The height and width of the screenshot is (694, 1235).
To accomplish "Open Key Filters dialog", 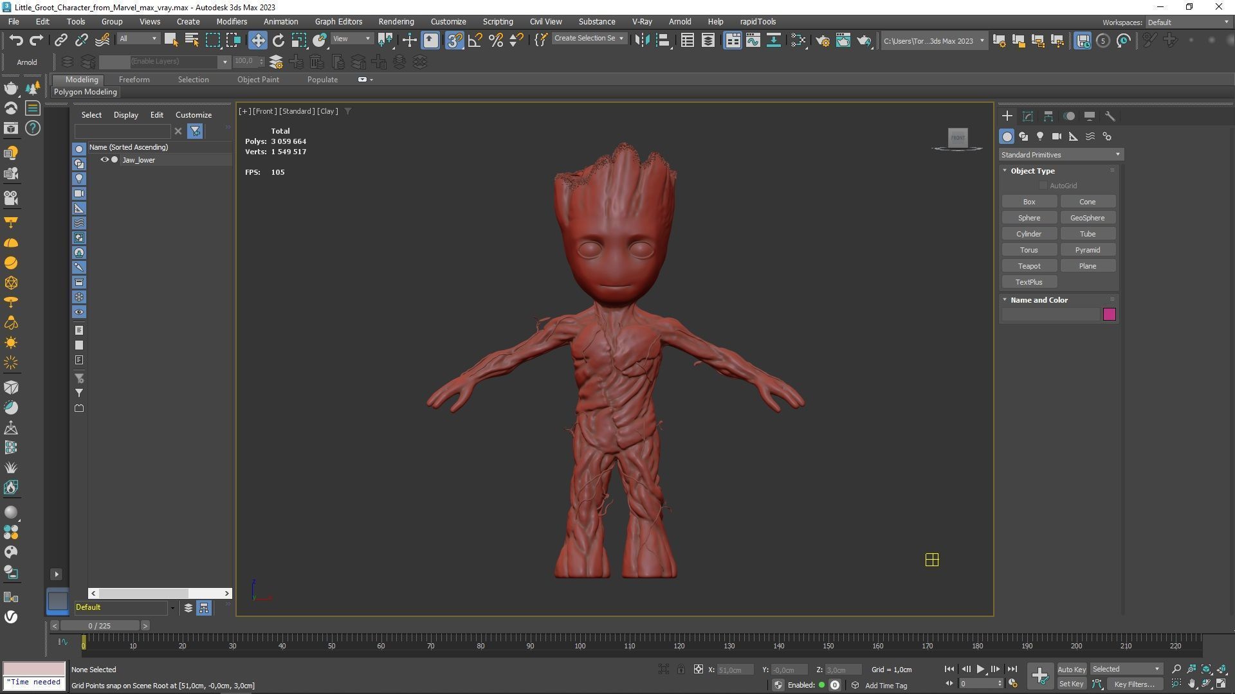I will [x=1134, y=684].
